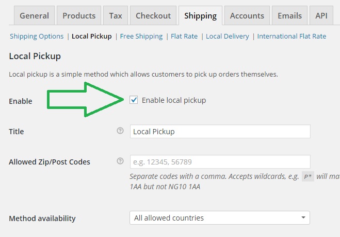Click the Allowed Zip/Post Codes input field
Viewport: 340px width, 237px height.
220,161
